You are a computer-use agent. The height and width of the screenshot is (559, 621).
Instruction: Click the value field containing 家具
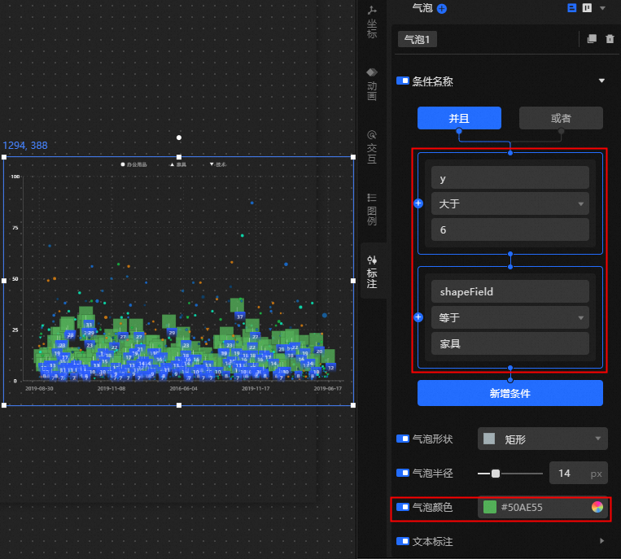[509, 343]
